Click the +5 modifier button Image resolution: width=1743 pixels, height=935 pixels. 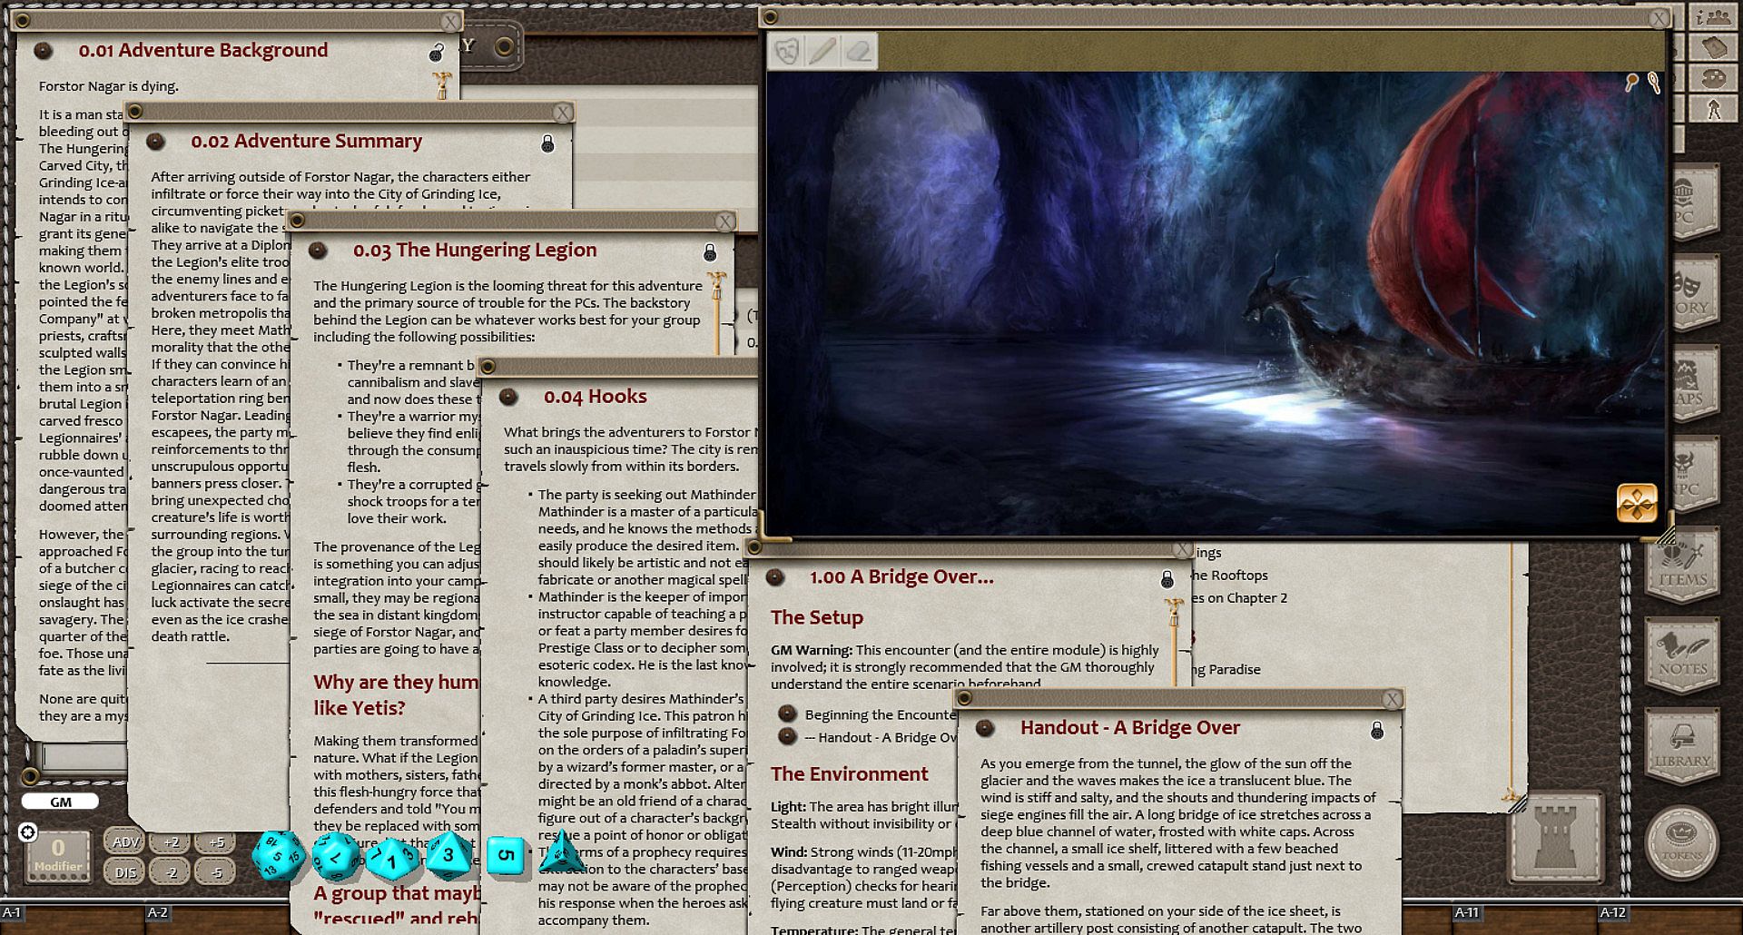[x=216, y=841]
